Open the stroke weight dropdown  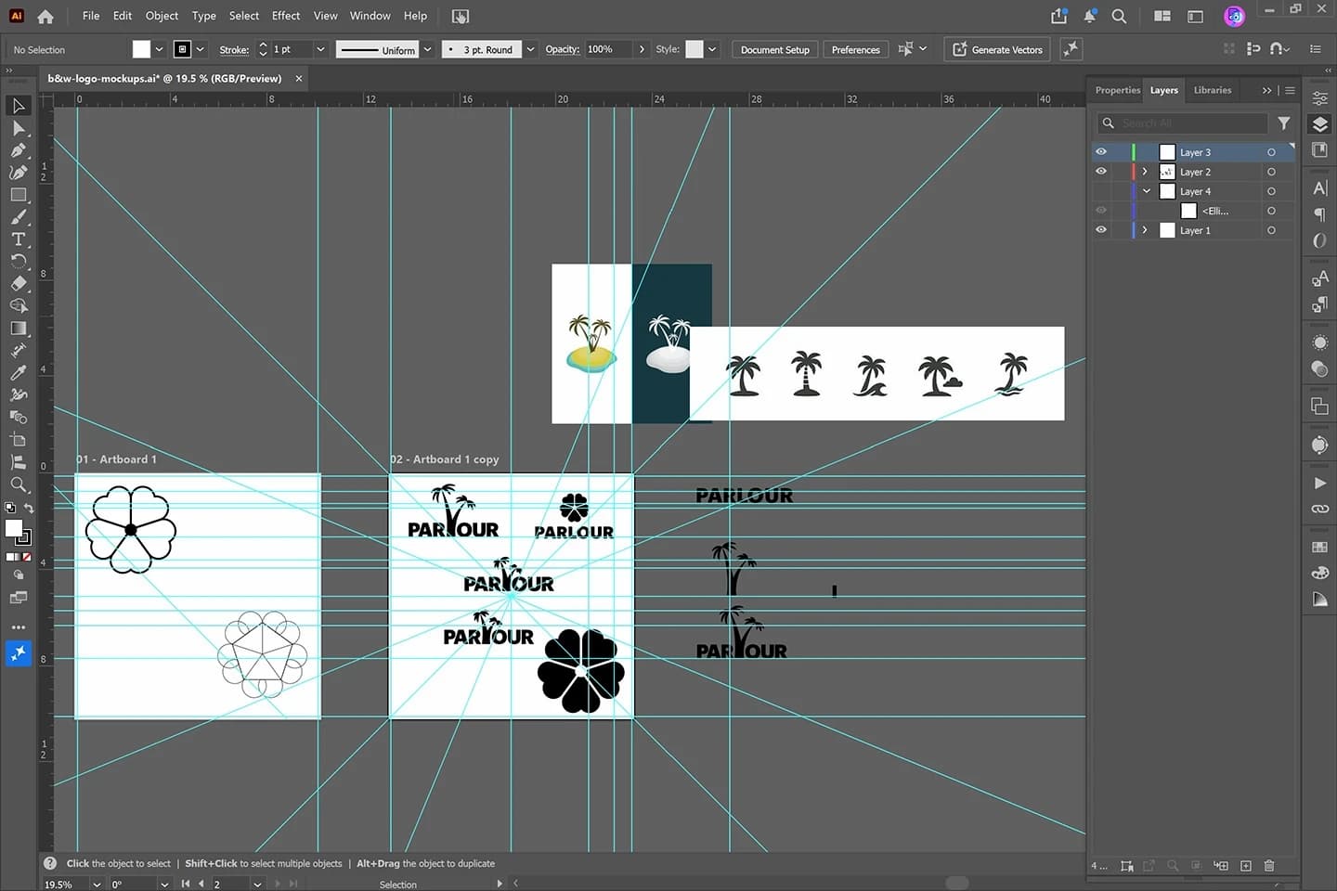click(x=320, y=49)
